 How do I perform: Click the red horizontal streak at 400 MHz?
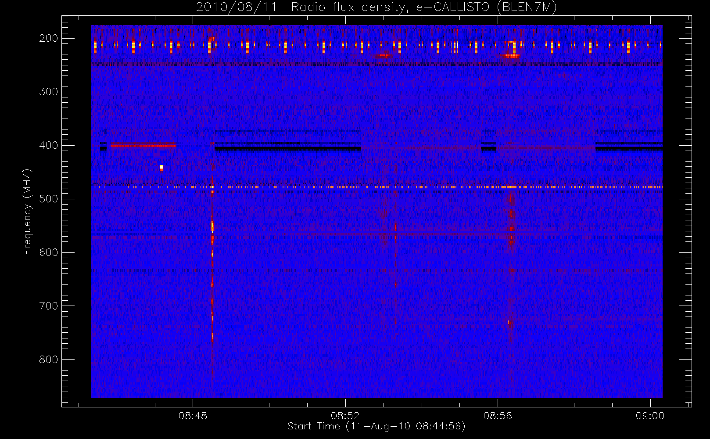pos(143,145)
